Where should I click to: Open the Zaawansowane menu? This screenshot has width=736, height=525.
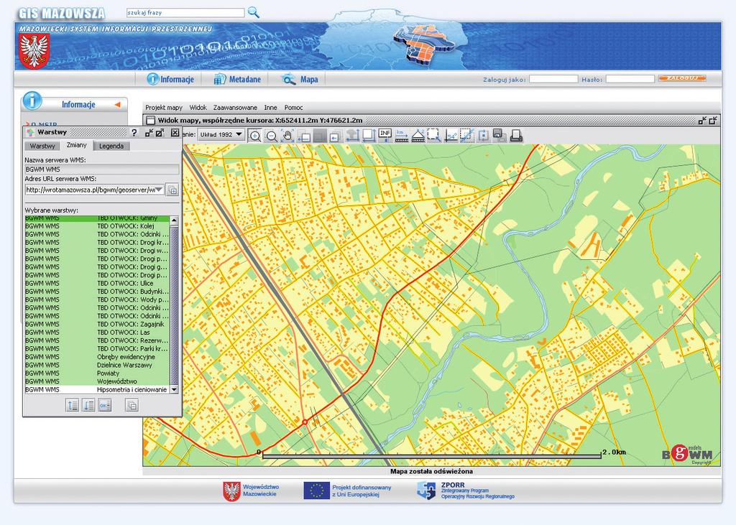(x=235, y=108)
